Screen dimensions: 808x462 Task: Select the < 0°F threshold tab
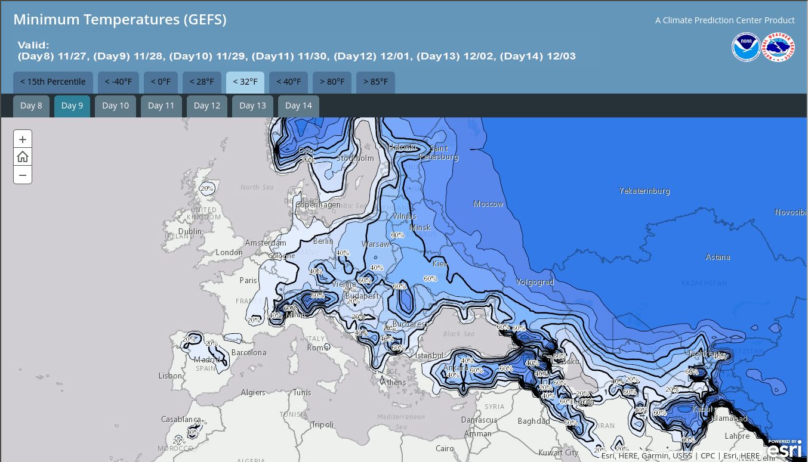(161, 82)
